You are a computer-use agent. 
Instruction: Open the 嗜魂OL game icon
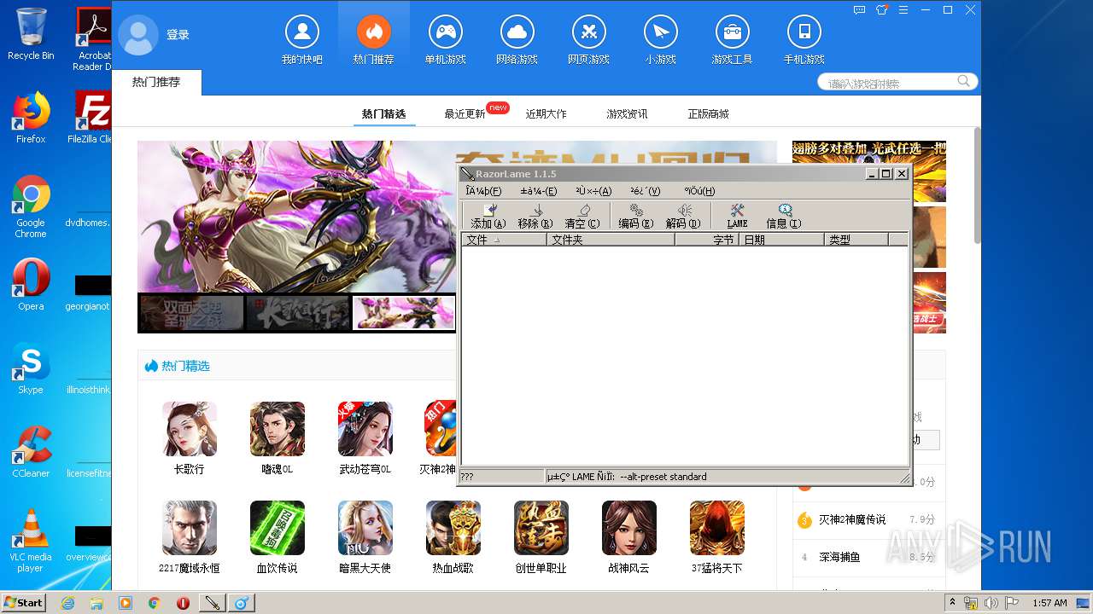pos(278,429)
